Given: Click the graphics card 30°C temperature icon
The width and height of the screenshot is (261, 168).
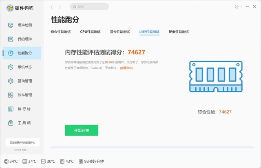Looking at the screenshot, I should coord(43,161).
